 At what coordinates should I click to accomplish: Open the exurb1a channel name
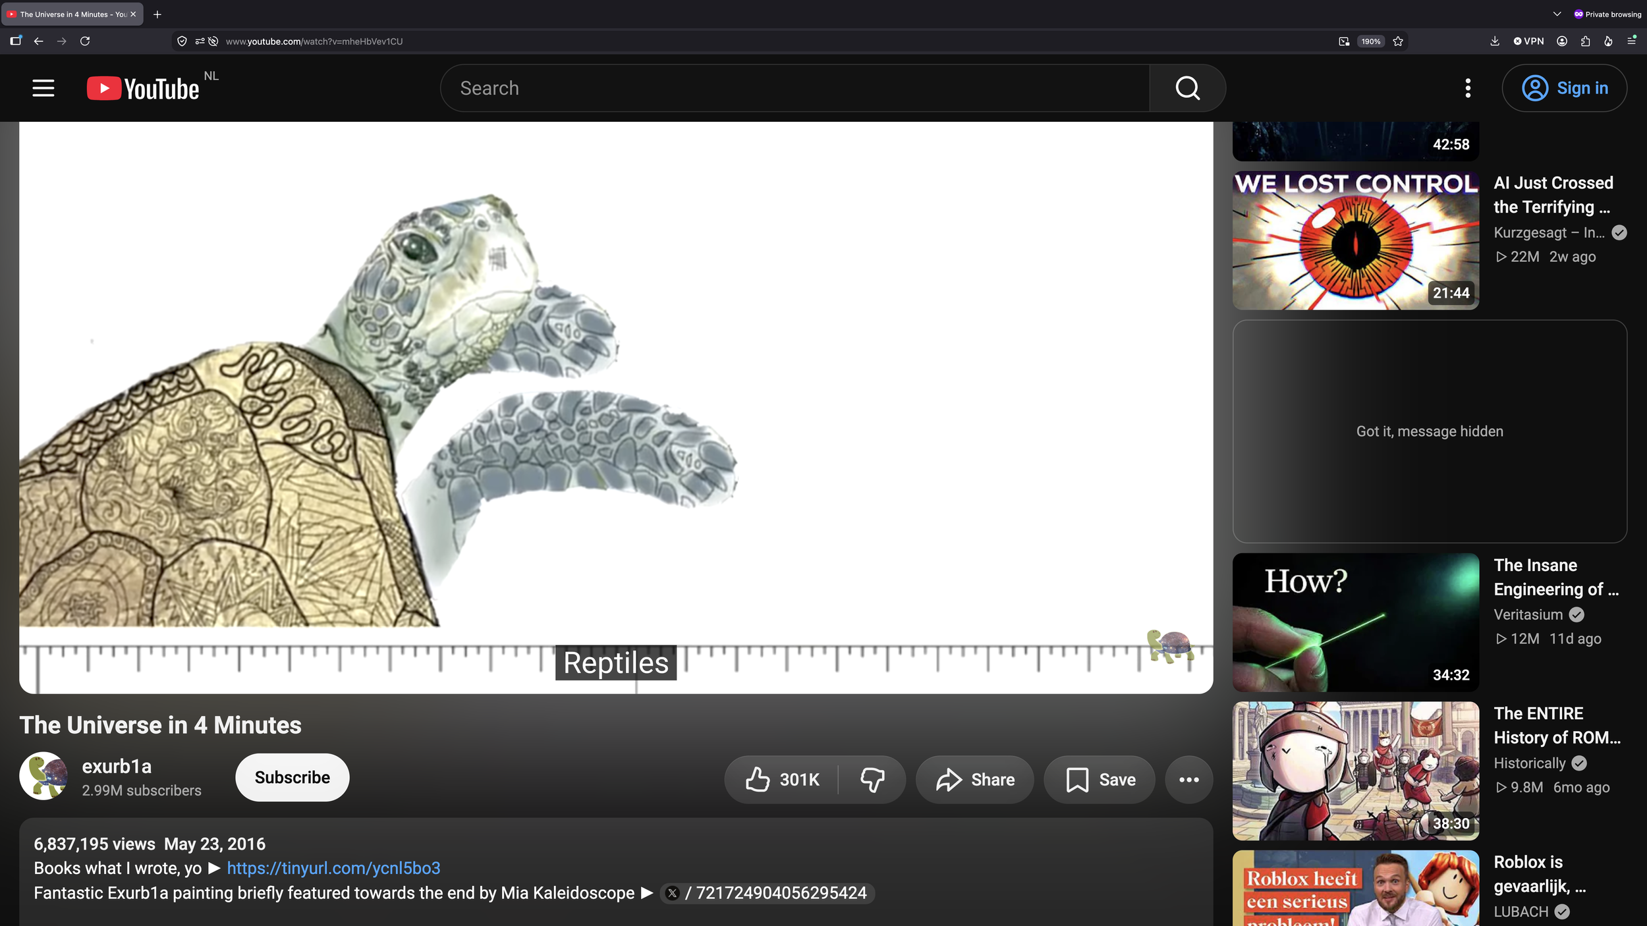tap(117, 766)
